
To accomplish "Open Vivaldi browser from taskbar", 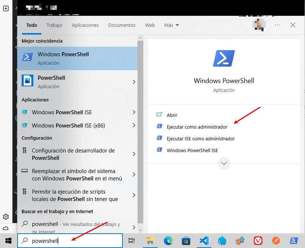I will point(258,241).
